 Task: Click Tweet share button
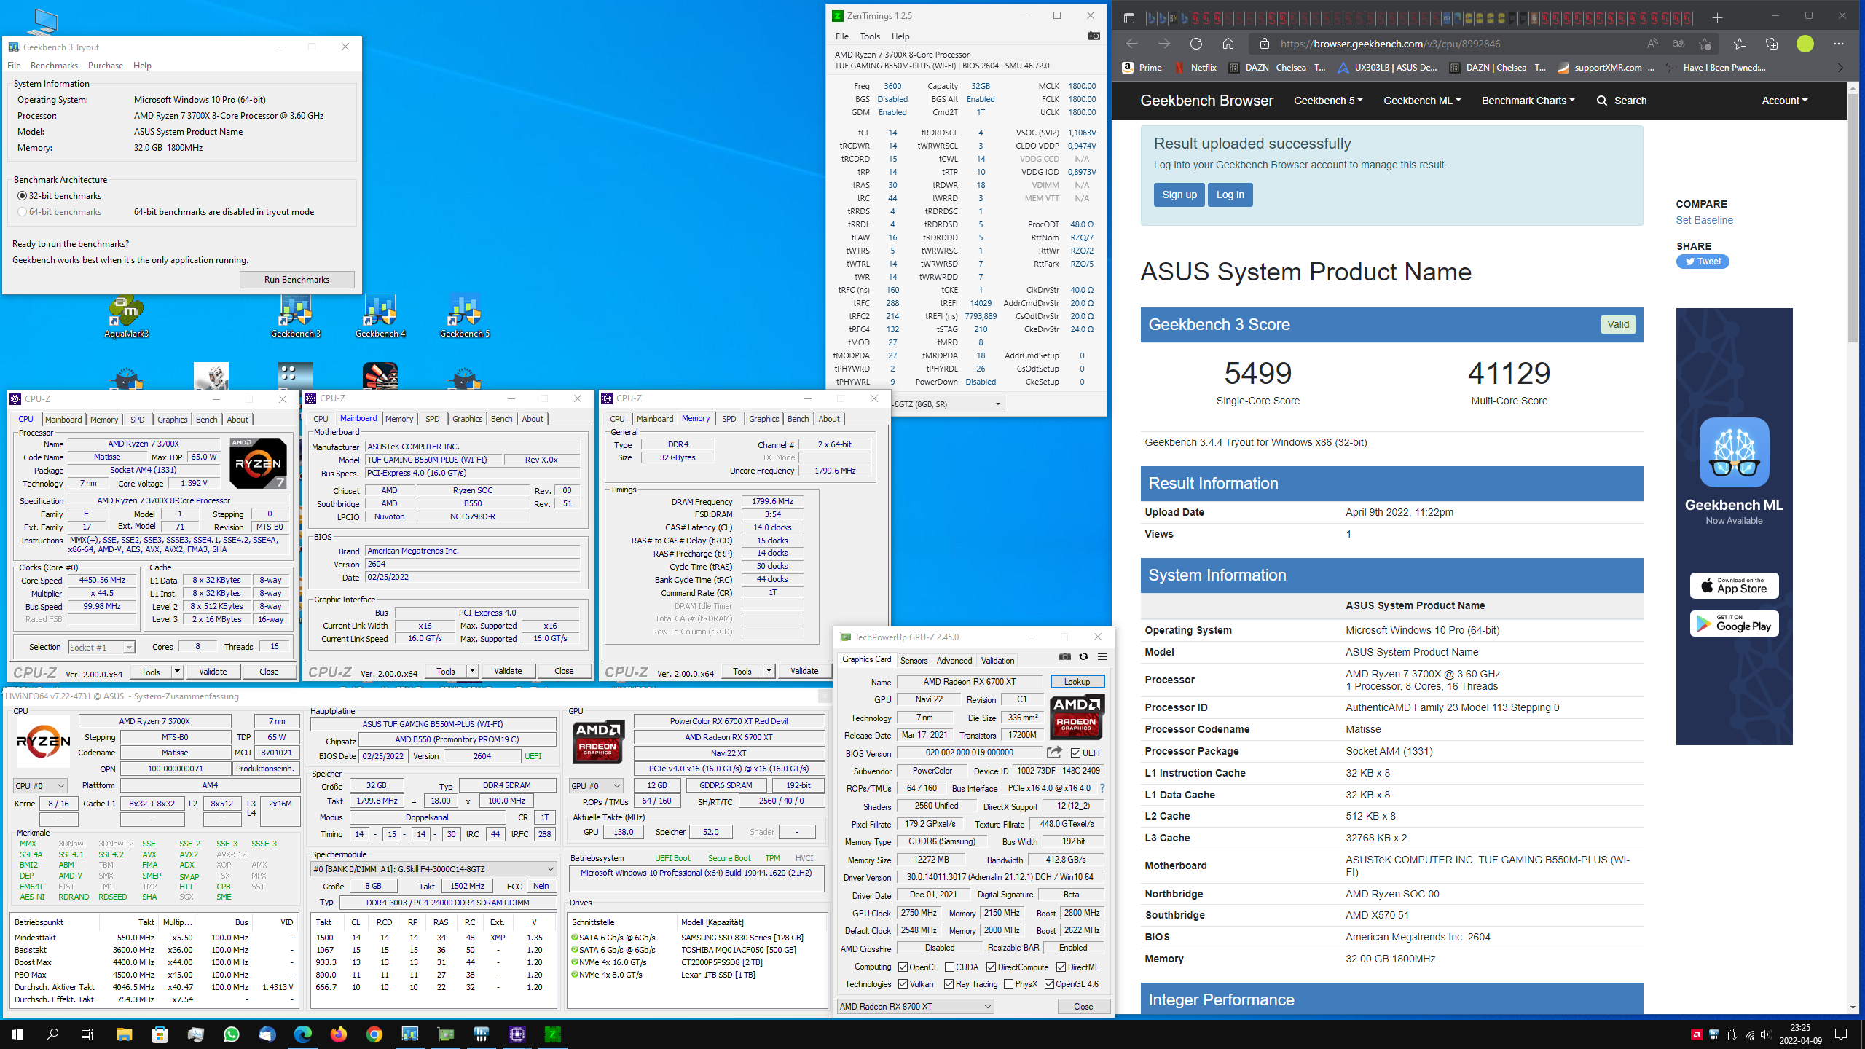[x=1703, y=262]
